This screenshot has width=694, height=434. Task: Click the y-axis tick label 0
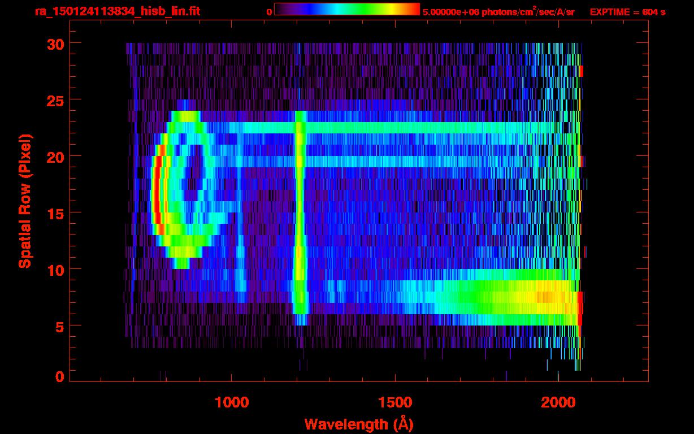(59, 377)
